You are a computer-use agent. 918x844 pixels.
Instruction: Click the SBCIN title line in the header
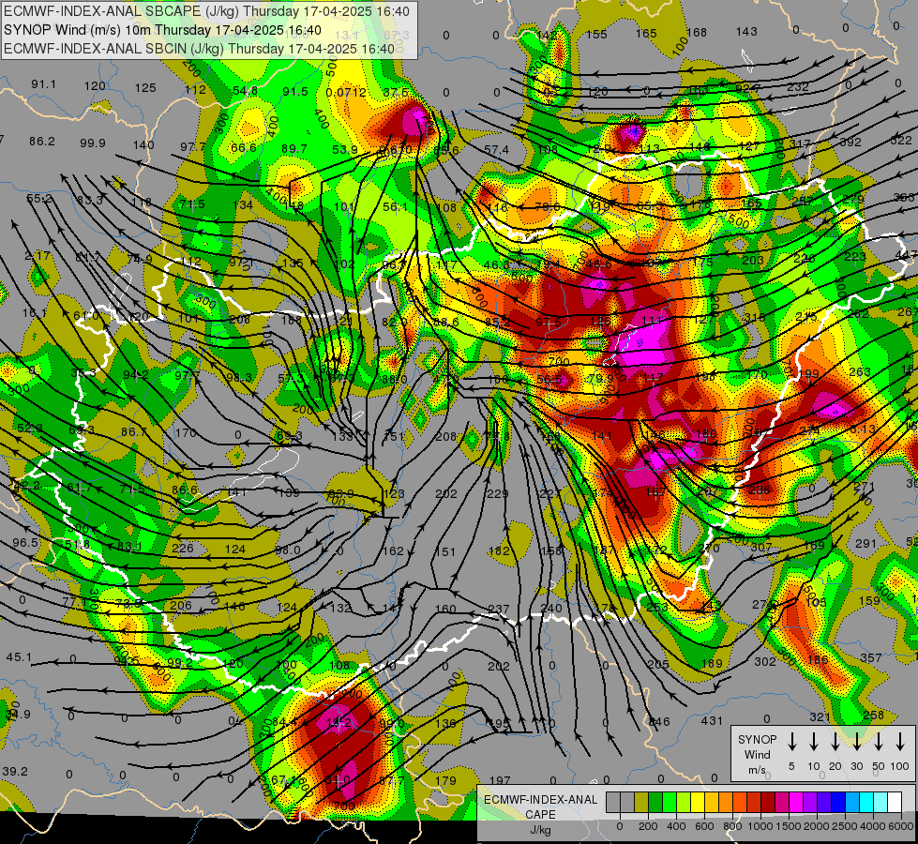point(199,49)
